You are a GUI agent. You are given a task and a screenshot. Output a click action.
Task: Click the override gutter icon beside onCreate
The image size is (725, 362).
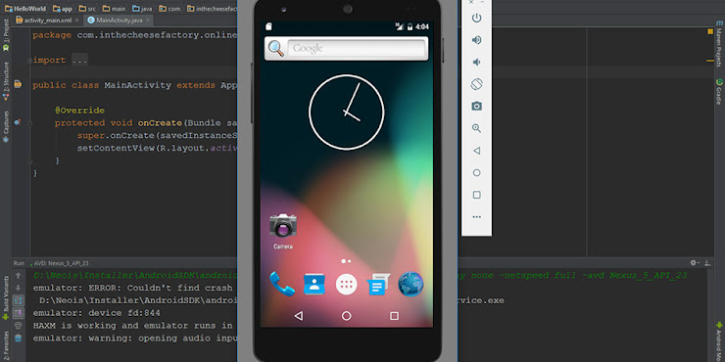[18, 122]
